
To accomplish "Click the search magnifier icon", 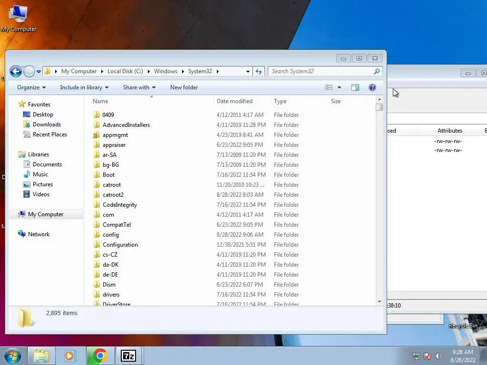I will [377, 71].
